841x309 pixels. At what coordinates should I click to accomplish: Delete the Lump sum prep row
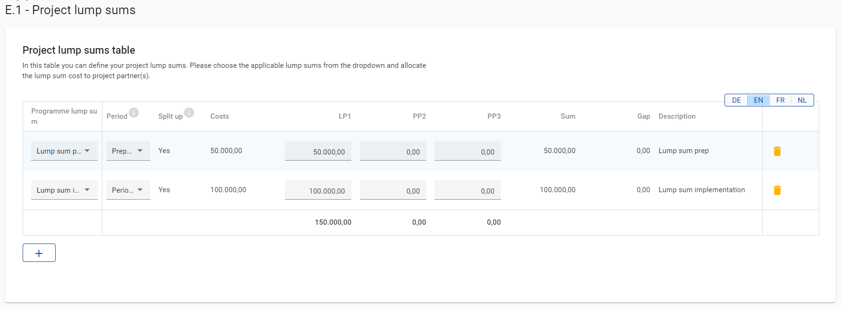click(x=777, y=151)
